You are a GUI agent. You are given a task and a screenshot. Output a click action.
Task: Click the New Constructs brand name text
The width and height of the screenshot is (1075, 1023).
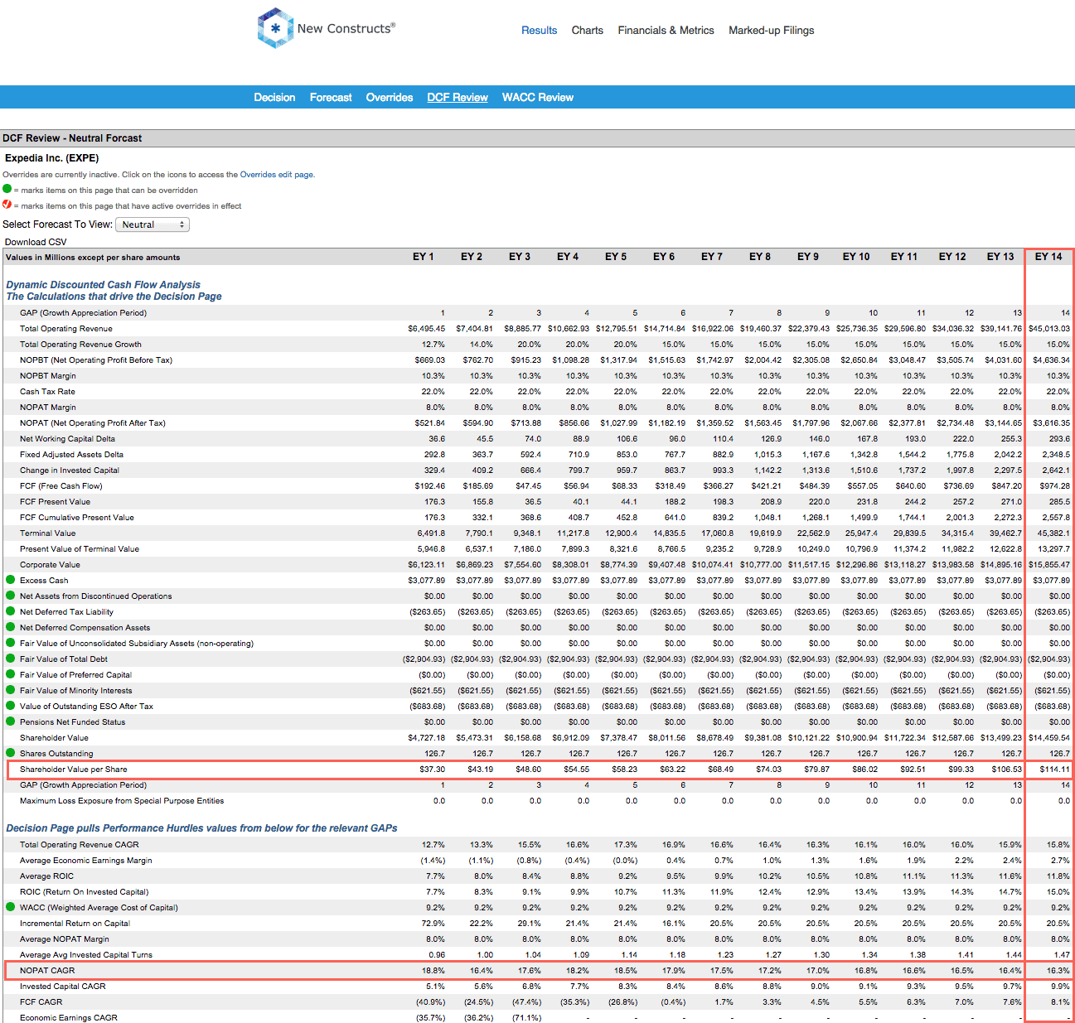(x=346, y=28)
